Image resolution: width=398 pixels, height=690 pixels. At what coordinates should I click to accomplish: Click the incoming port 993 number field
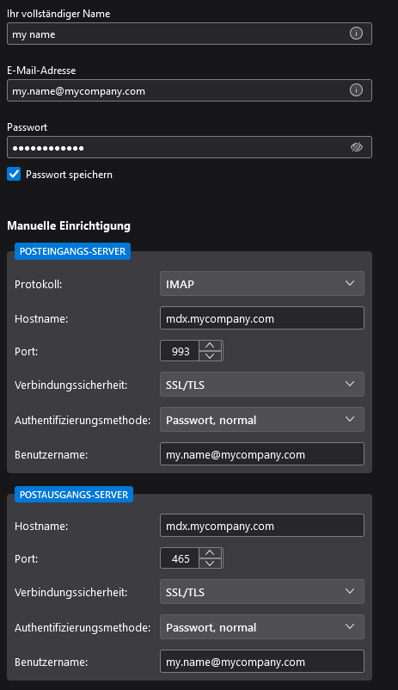click(x=180, y=351)
